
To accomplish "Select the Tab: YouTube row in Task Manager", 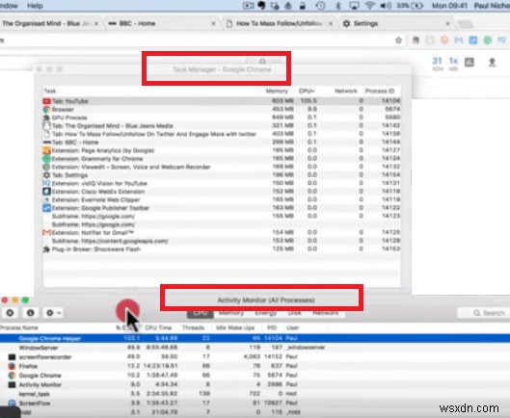I will [222, 101].
